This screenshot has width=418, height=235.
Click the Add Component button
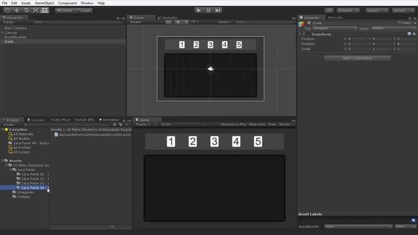tap(357, 58)
